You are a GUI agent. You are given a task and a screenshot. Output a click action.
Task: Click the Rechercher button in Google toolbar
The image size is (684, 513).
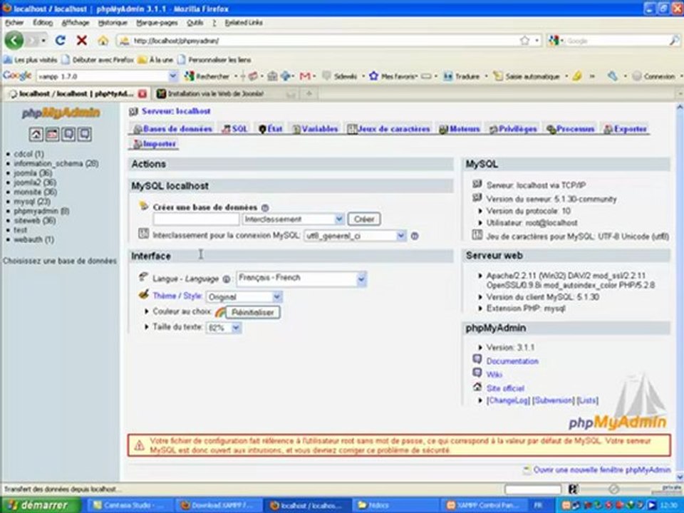pyautogui.click(x=207, y=76)
